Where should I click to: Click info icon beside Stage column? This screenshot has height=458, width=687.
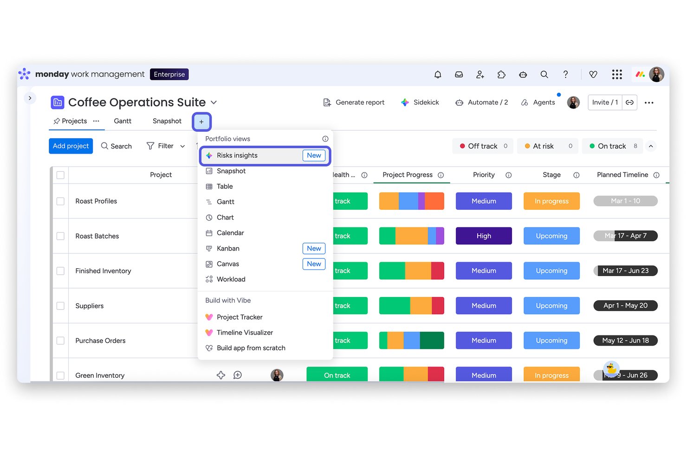(576, 175)
